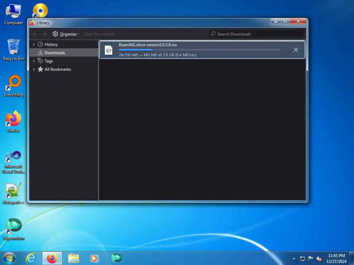Open Windows Explorer from the taskbar
354x265 pixels.
click(74, 258)
